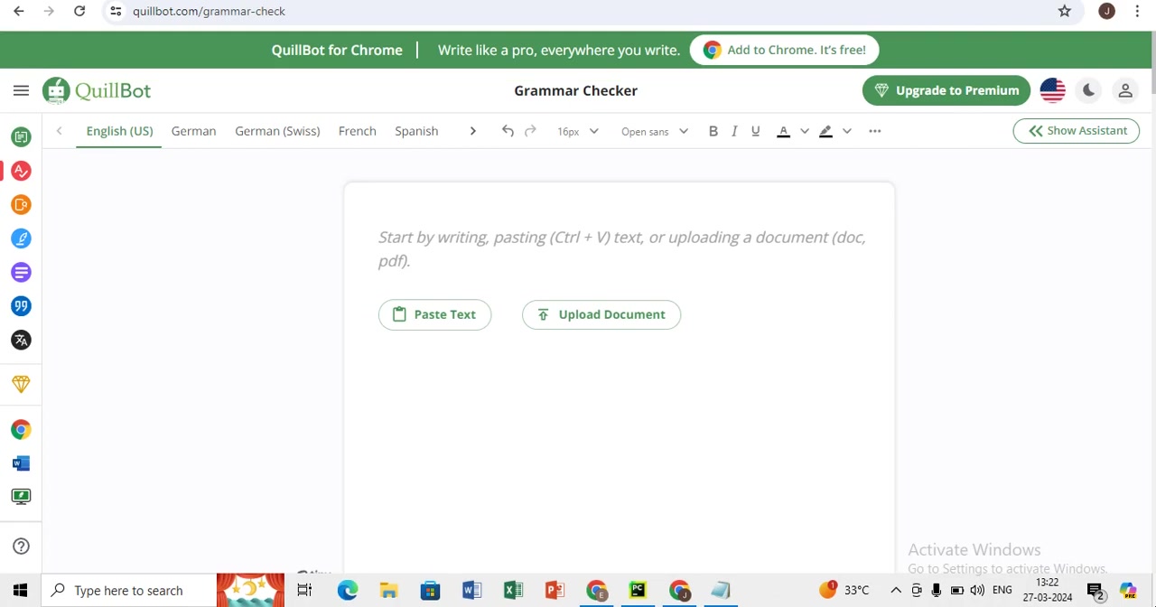The width and height of the screenshot is (1156, 607).
Task: Select the German (Swiss) language tab
Action: pyautogui.click(x=277, y=131)
